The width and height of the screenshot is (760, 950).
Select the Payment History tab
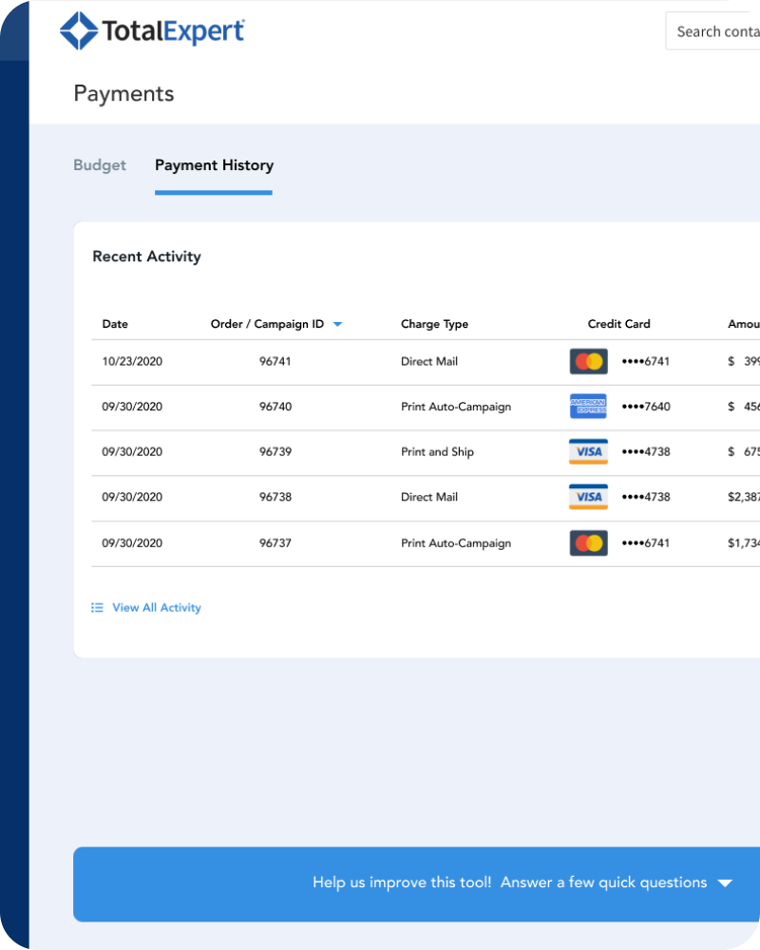[214, 165]
